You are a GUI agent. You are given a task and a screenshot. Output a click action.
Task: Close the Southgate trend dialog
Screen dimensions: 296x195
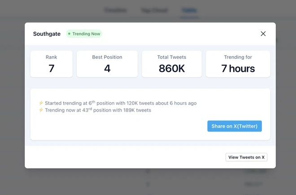pos(263,34)
